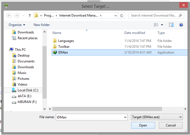Click the Videos folder icon

14,84
